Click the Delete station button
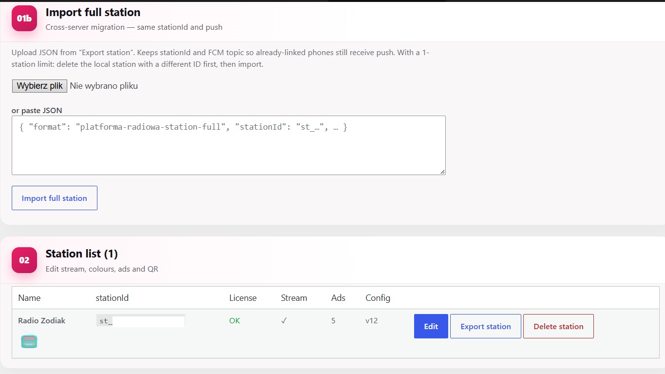The width and height of the screenshot is (665, 374). pos(558,326)
